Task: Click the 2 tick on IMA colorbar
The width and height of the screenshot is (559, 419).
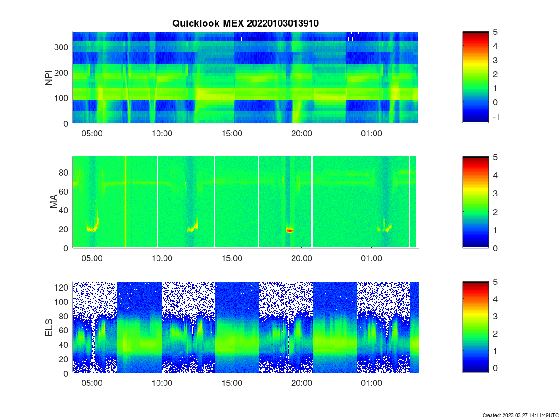Action: pos(495,212)
